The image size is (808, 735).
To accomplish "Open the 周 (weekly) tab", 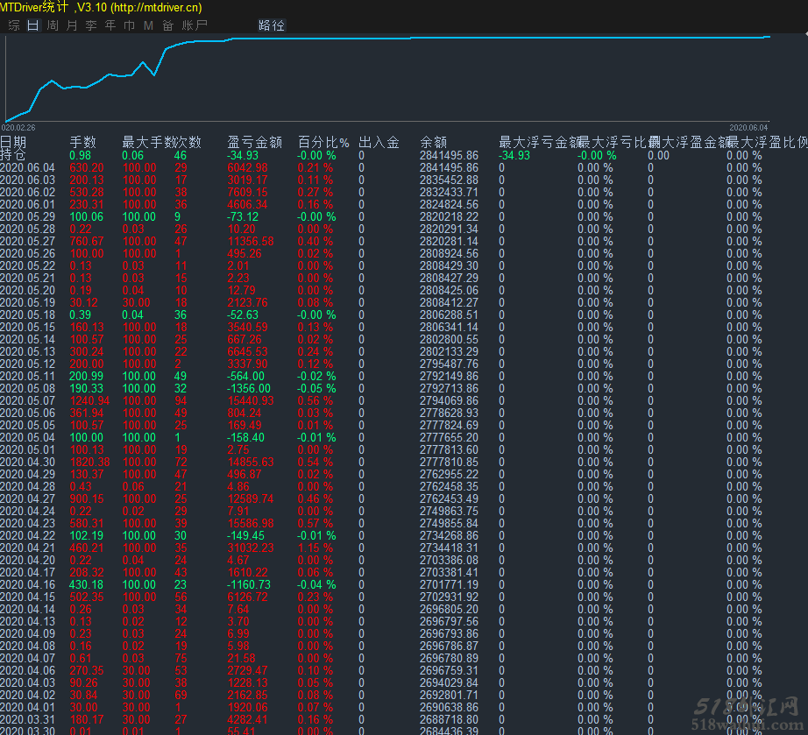I will (53, 25).
